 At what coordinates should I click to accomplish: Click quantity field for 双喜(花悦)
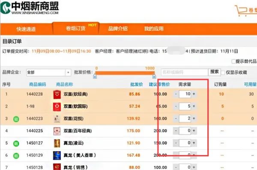point(185,118)
